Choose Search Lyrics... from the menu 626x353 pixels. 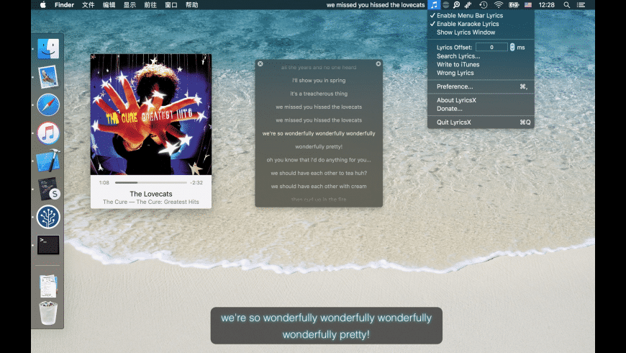458,56
